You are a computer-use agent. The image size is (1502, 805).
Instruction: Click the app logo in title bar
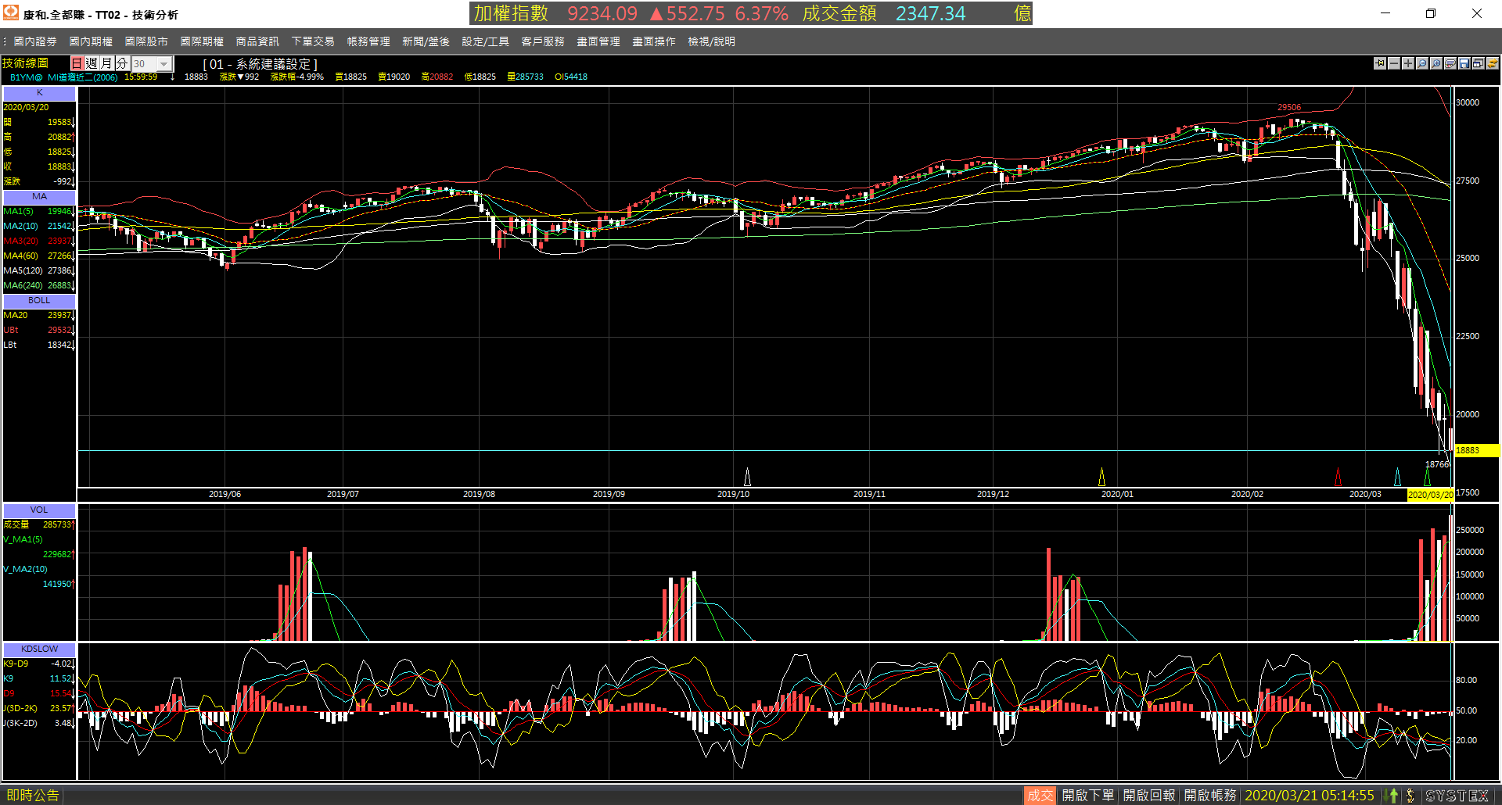[11, 13]
